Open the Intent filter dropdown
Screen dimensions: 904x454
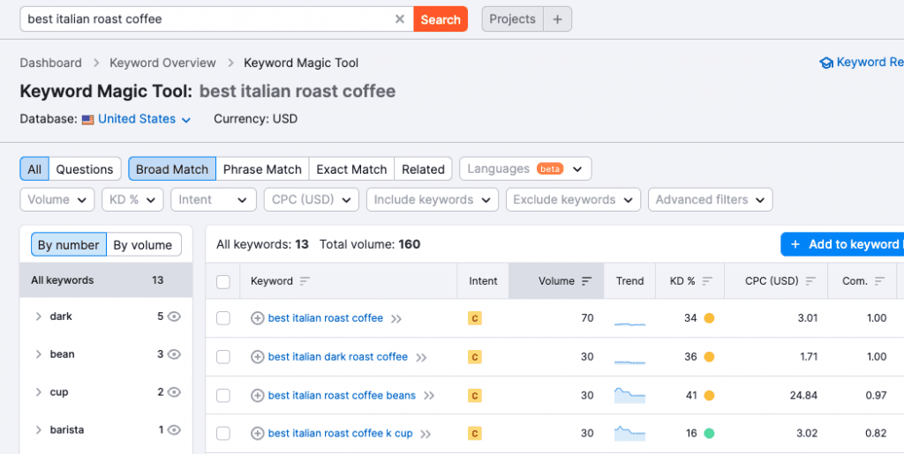tap(213, 200)
